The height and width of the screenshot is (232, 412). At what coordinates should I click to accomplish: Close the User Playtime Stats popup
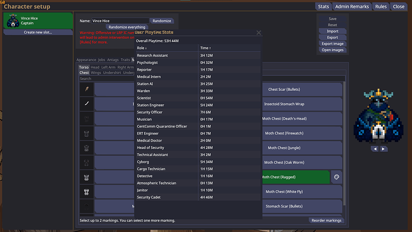tap(259, 33)
